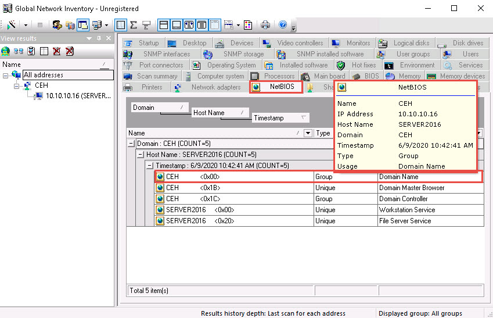Toggle the bottom band layout button

[x=177, y=25]
